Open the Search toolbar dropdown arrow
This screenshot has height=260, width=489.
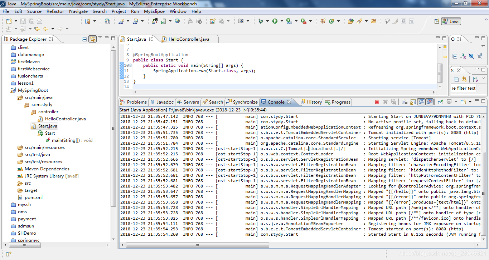point(366,21)
